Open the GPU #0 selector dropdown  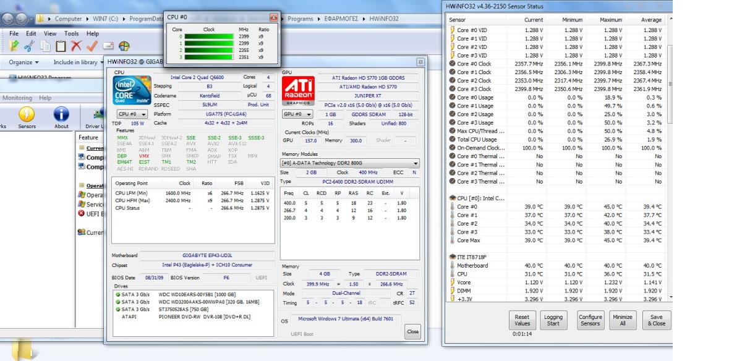[x=297, y=114]
